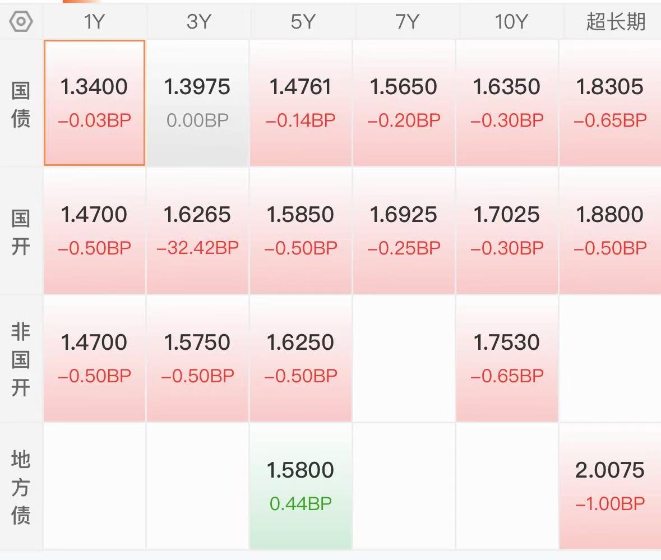
Task: Select the 5Y column header
Action: coord(301,21)
